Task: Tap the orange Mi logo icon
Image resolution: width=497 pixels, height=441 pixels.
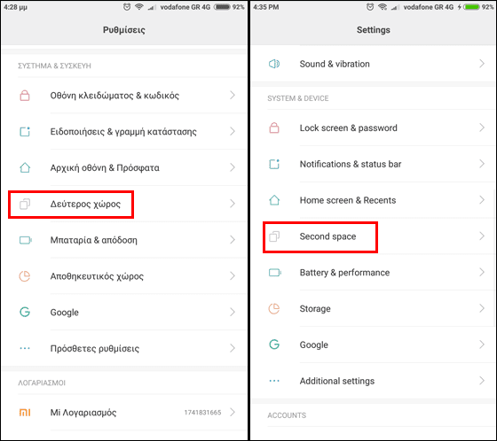Action: (x=25, y=412)
